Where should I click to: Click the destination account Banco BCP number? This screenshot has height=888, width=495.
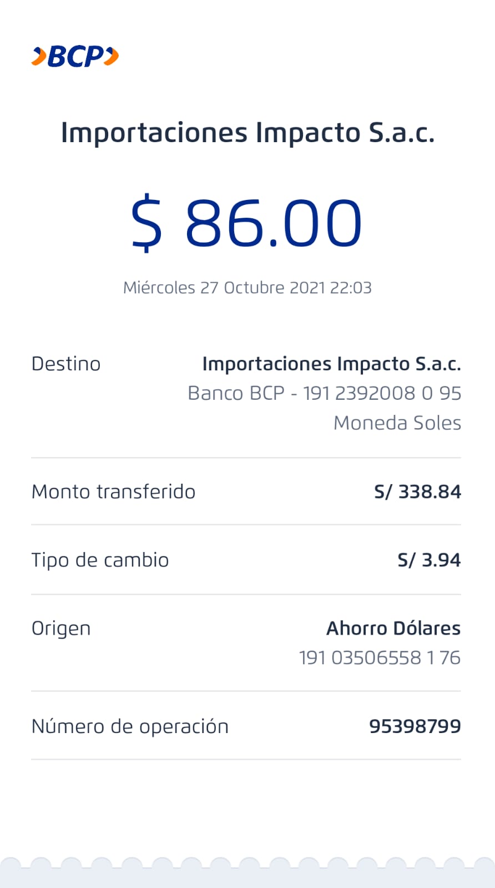pos(324,393)
